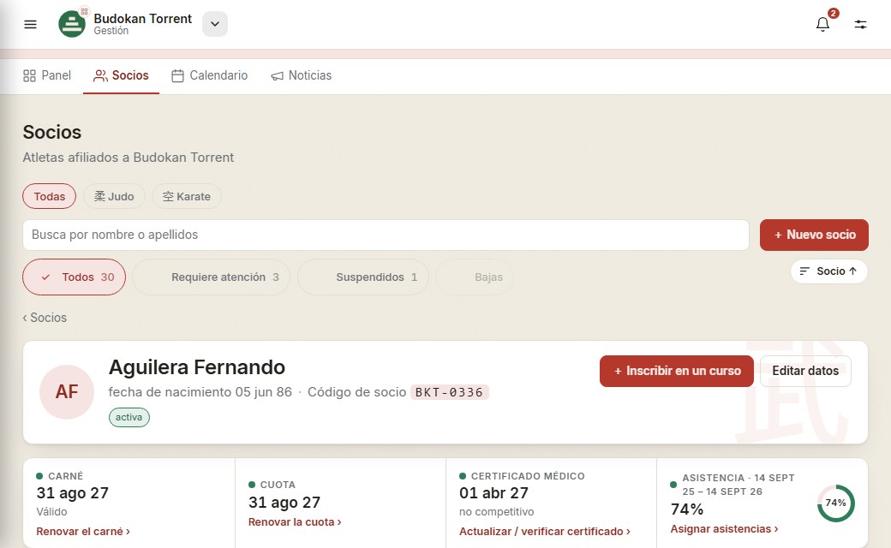The width and height of the screenshot is (891, 548).
Task: Click the Noticias megaphone icon
Action: 277,75
